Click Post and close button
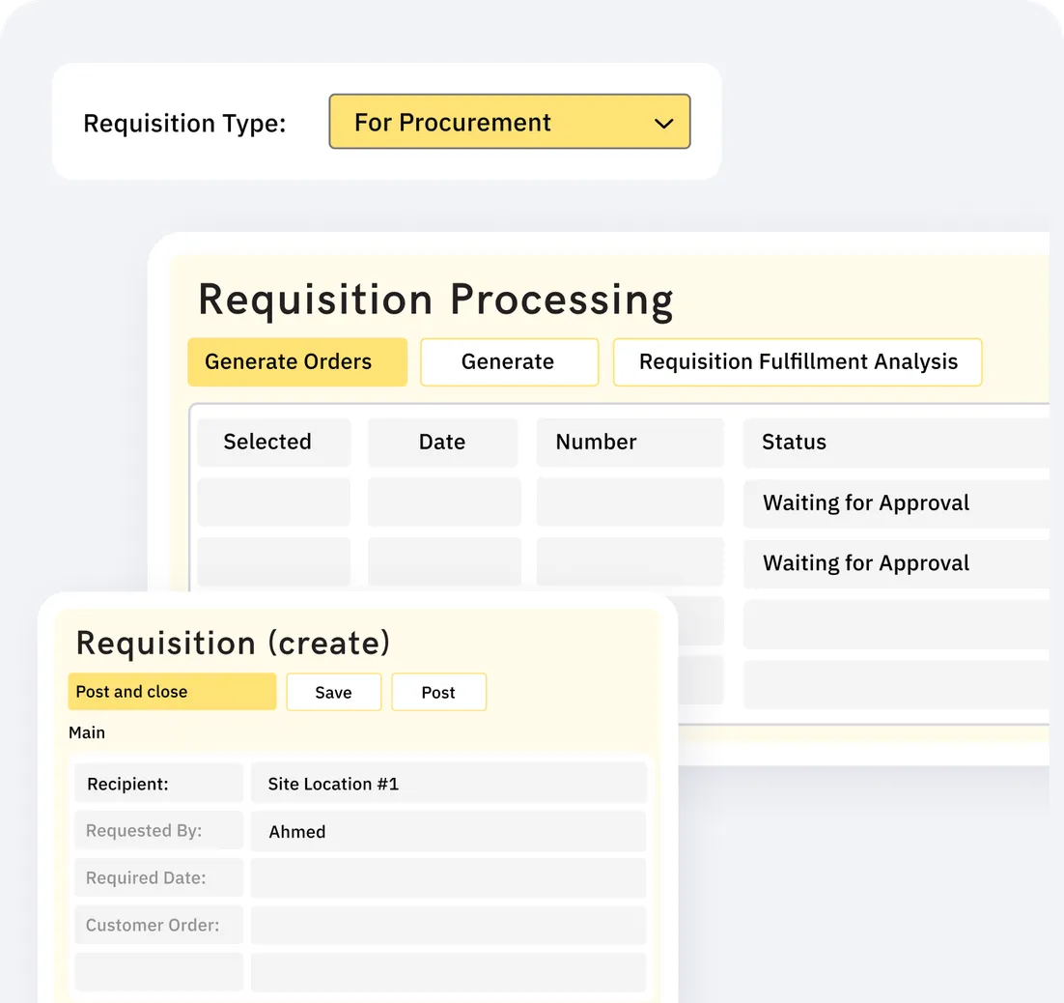 point(173,691)
